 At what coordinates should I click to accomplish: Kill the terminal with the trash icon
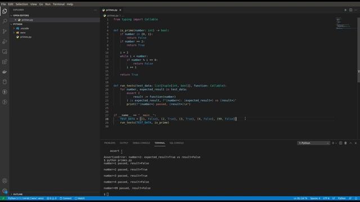345,143
